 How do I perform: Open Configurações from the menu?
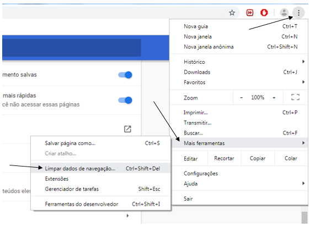click(239, 173)
